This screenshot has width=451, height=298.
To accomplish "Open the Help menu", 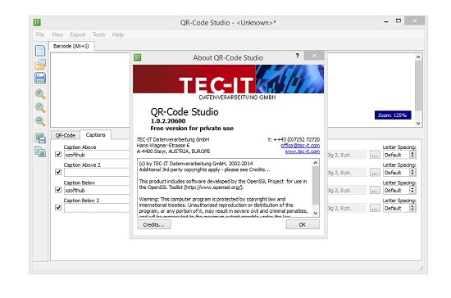I will pyautogui.click(x=118, y=34).
